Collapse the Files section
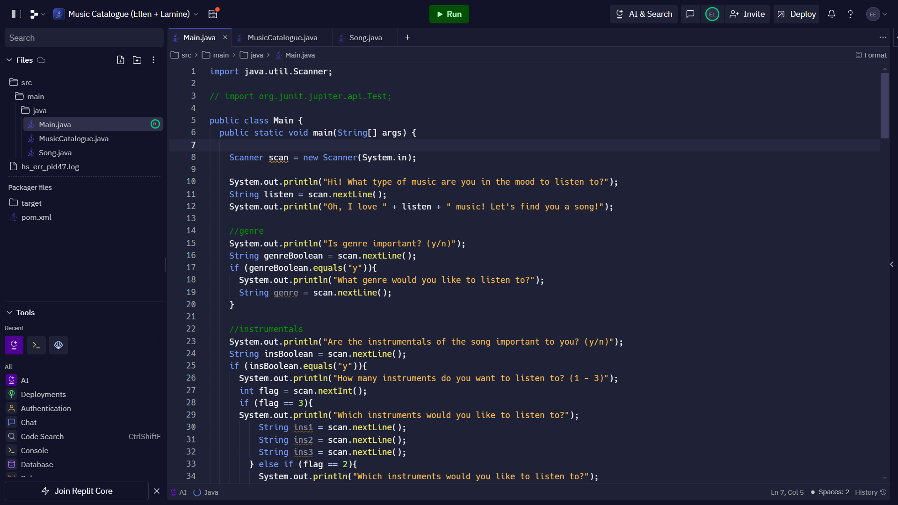This screenshot has width=898, height=505. (x=9, y=60)
